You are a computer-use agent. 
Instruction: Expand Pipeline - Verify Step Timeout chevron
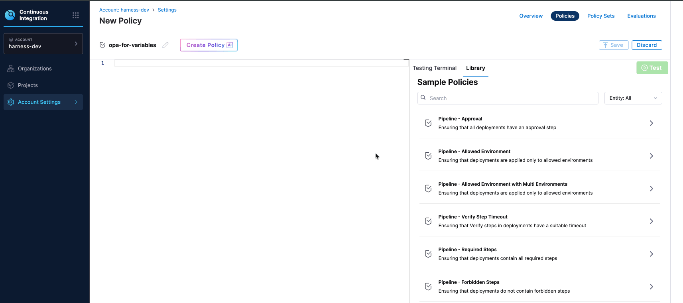pos(651,221)
